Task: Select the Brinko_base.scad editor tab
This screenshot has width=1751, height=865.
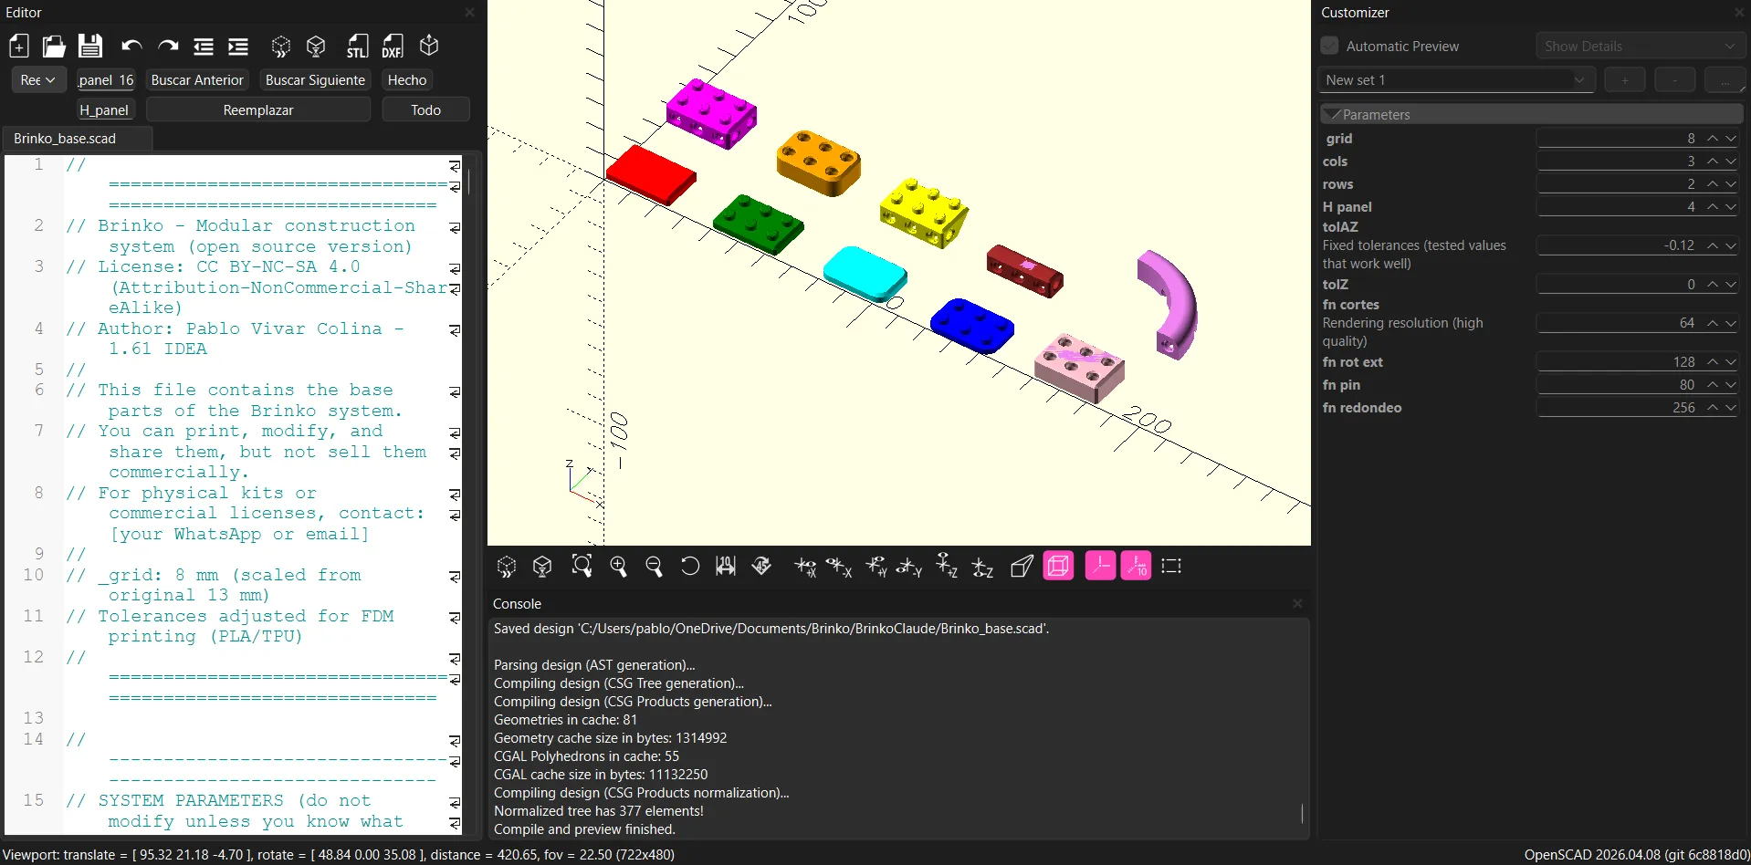Action: click(78, 139)
